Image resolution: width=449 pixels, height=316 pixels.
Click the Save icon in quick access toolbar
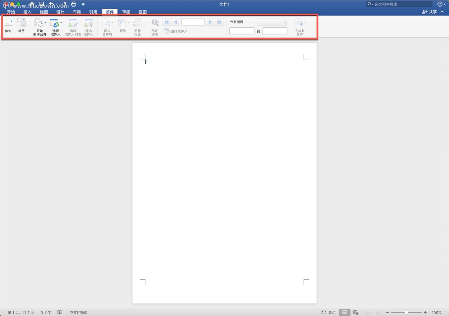pos(42,4)
